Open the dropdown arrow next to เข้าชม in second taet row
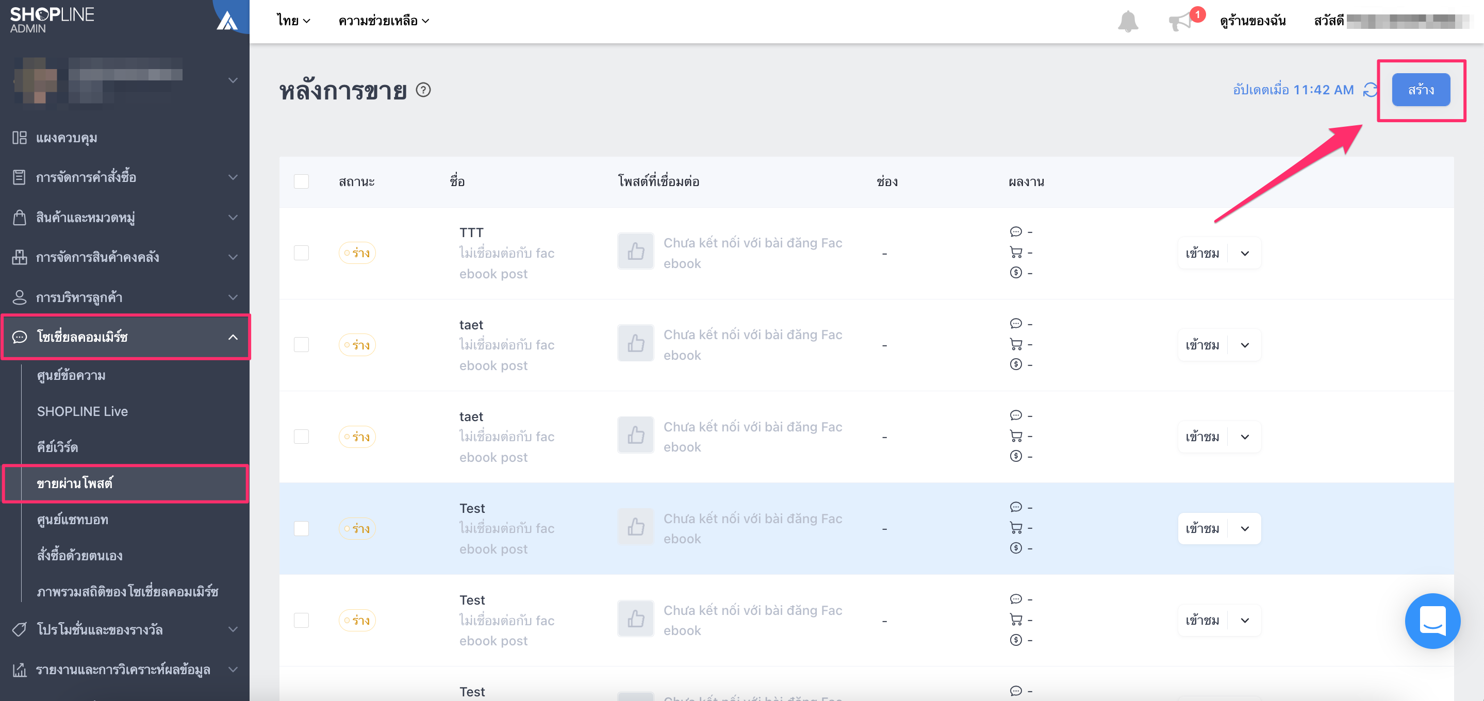The image size is (1484, 701). point(1244,437)
